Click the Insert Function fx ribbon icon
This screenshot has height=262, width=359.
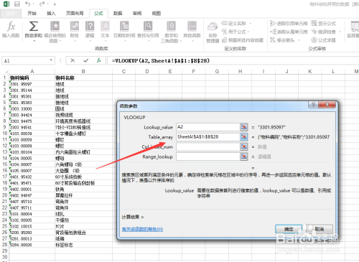click(x=11, y=27)
